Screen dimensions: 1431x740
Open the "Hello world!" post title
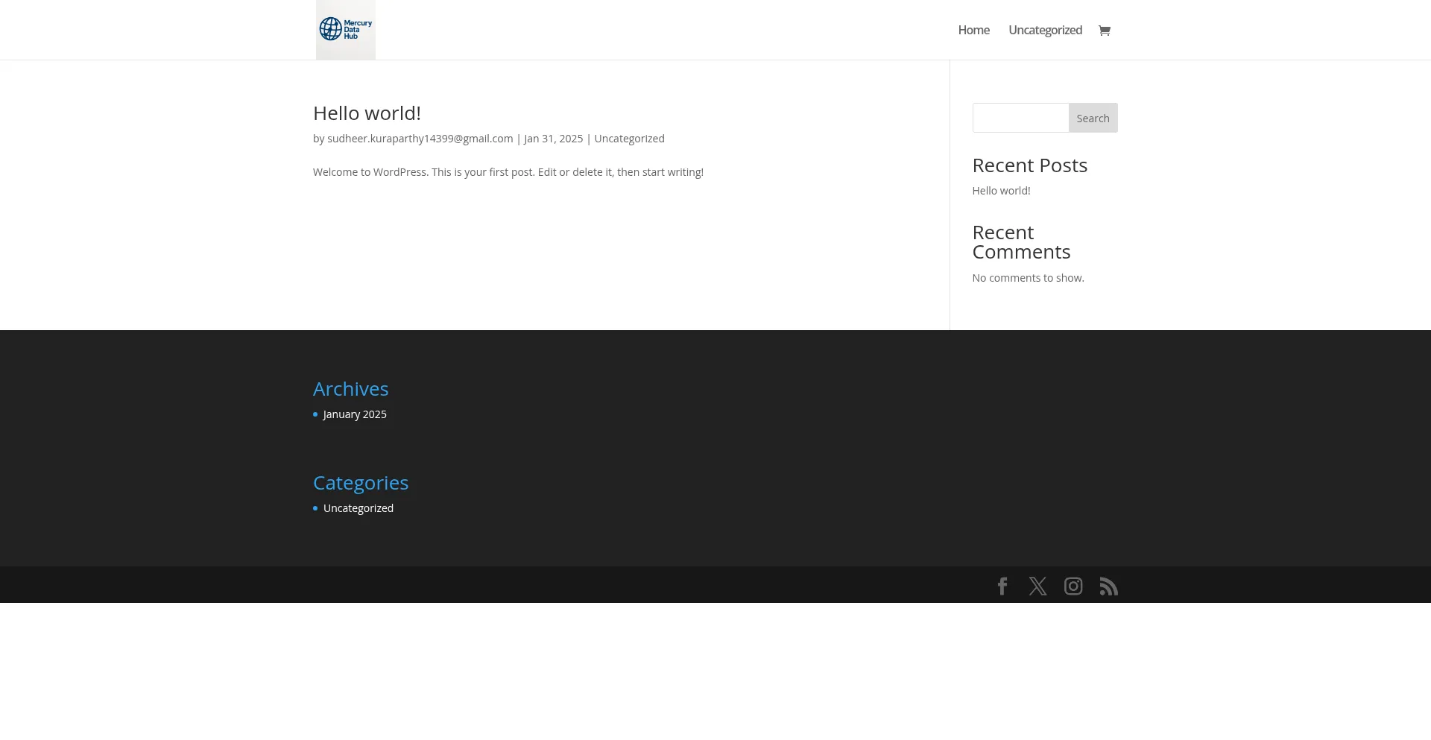pyautogui.click(x=367, y=113)
